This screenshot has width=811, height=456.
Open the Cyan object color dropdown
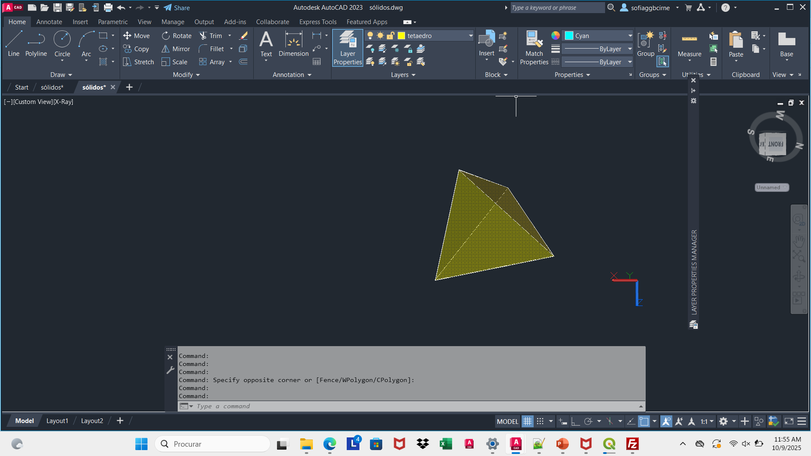pos(630,36)
